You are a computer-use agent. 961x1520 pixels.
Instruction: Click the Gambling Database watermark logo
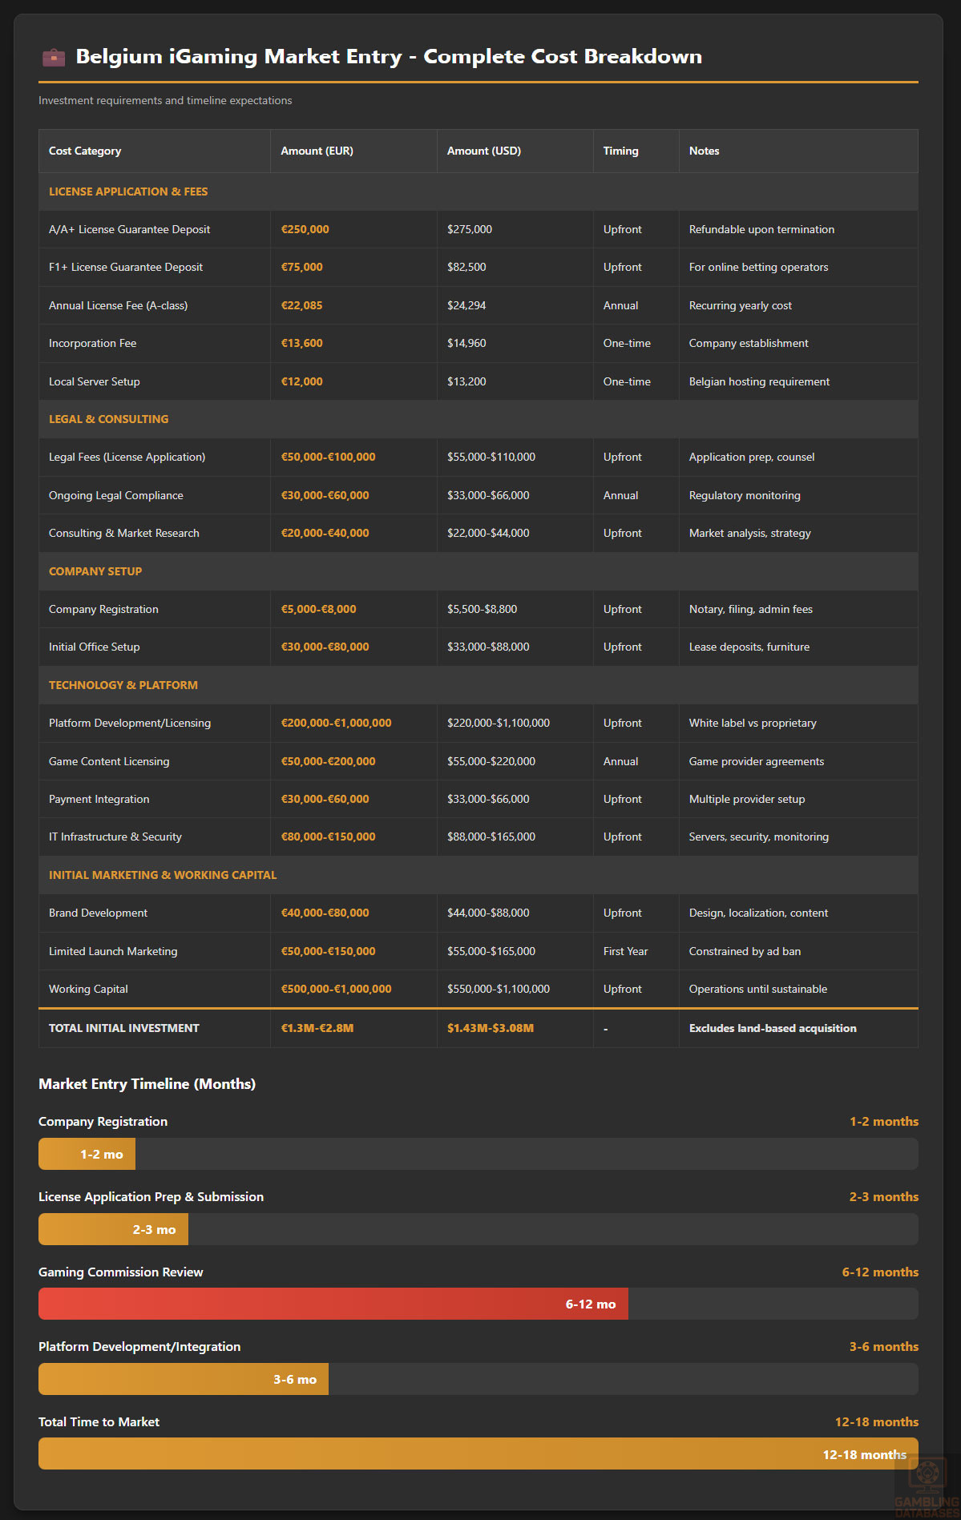click(926, 1486)
